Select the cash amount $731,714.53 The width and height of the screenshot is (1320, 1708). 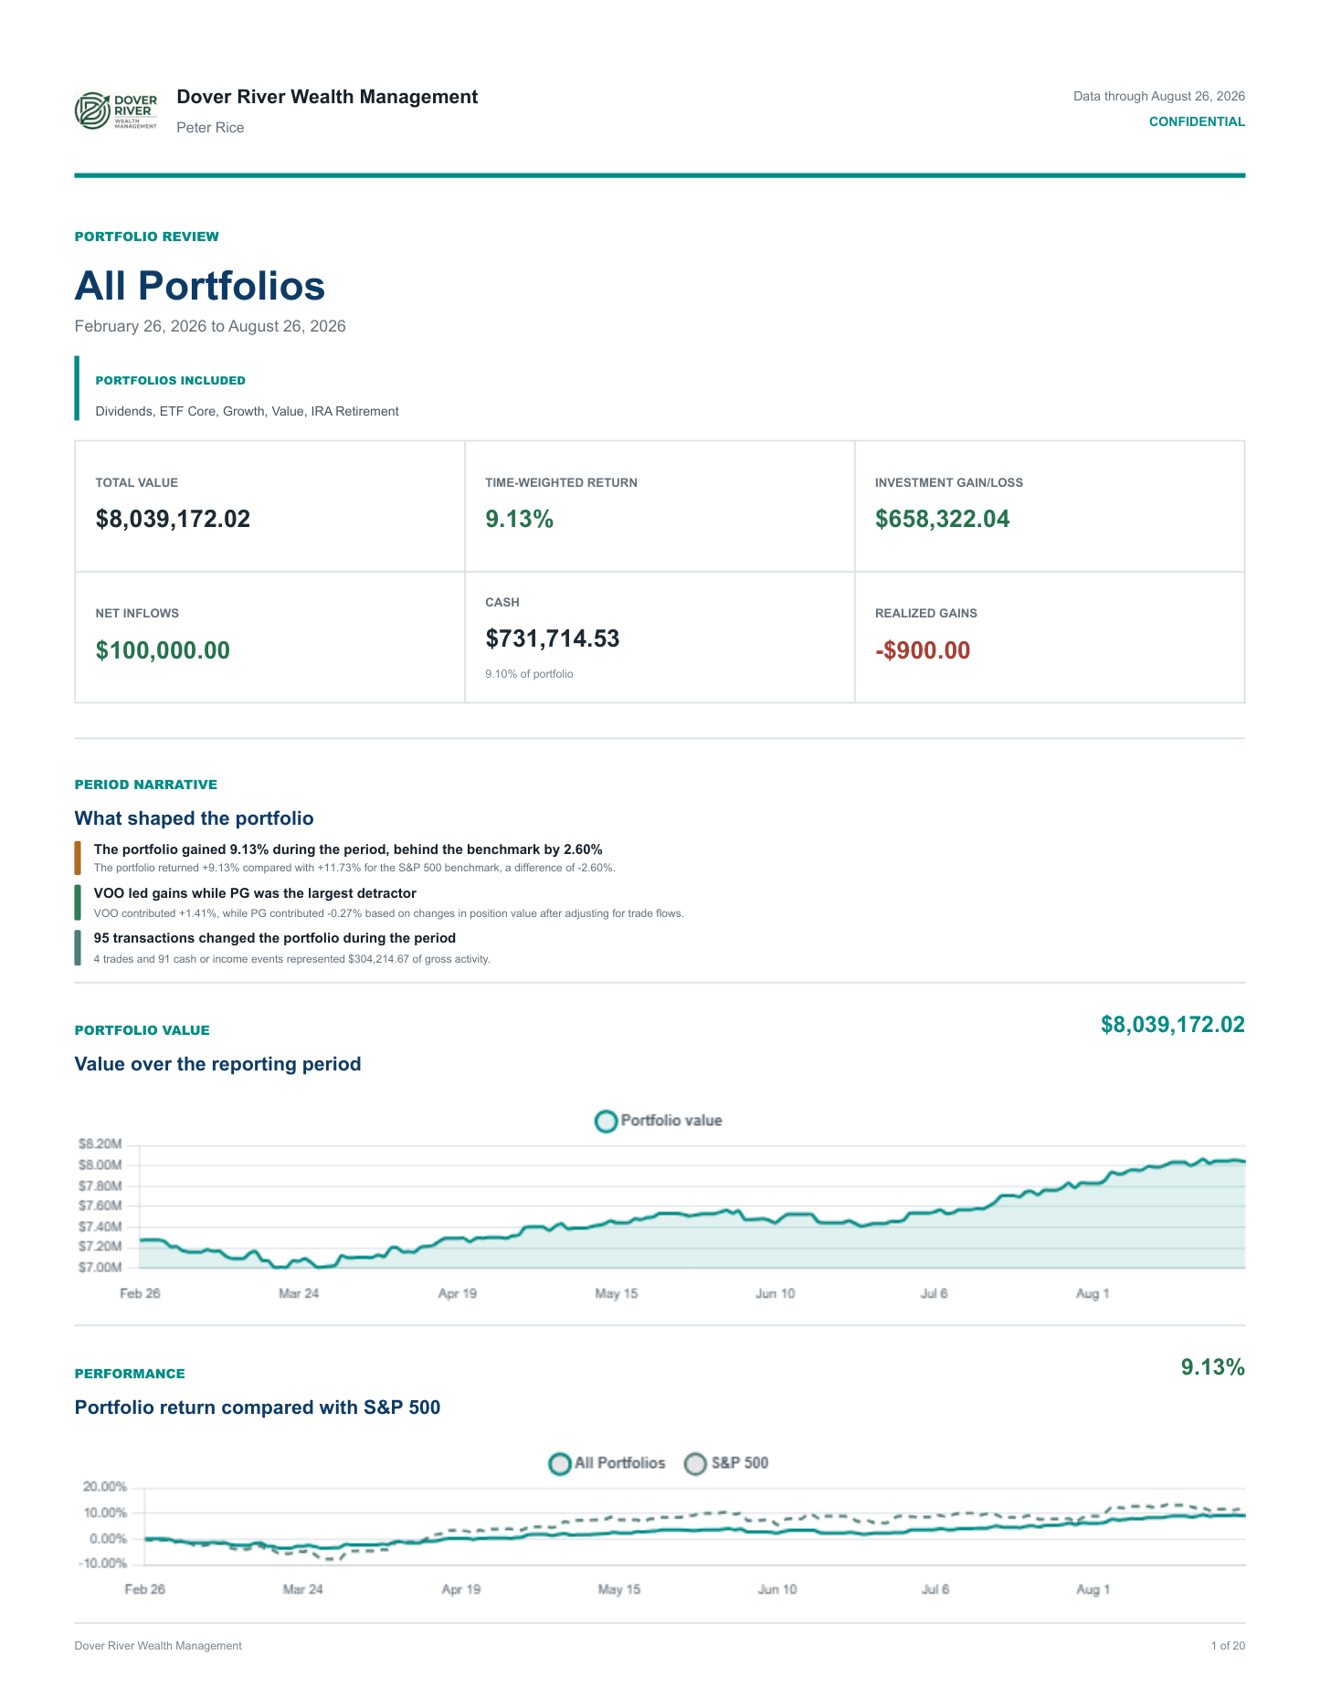coord(553,638)
